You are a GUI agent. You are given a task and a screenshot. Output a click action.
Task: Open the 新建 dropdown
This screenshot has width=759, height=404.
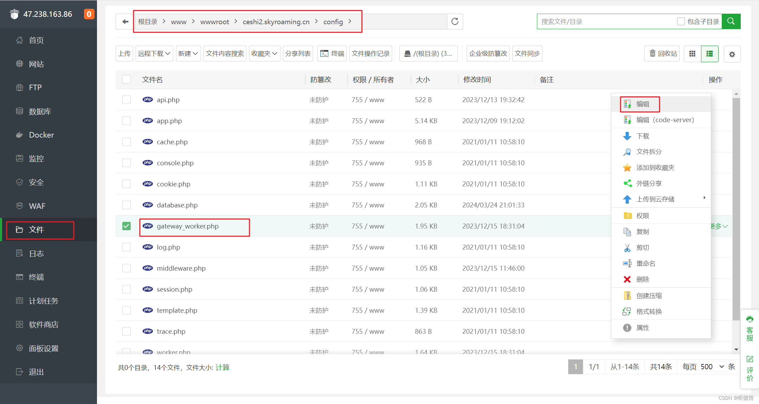[188, 54]
